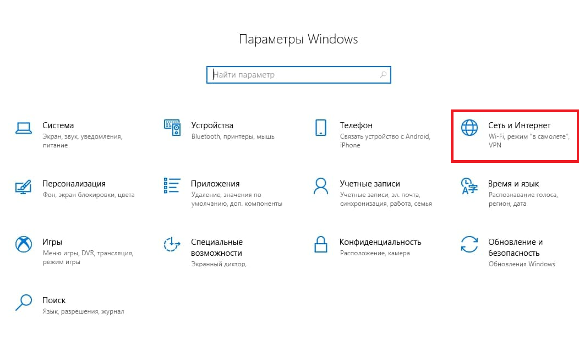This screenshot has height=351, width=579.
Task: Click the circular arrows icon for Обновление и безопасность
Action: click(469, 244)
